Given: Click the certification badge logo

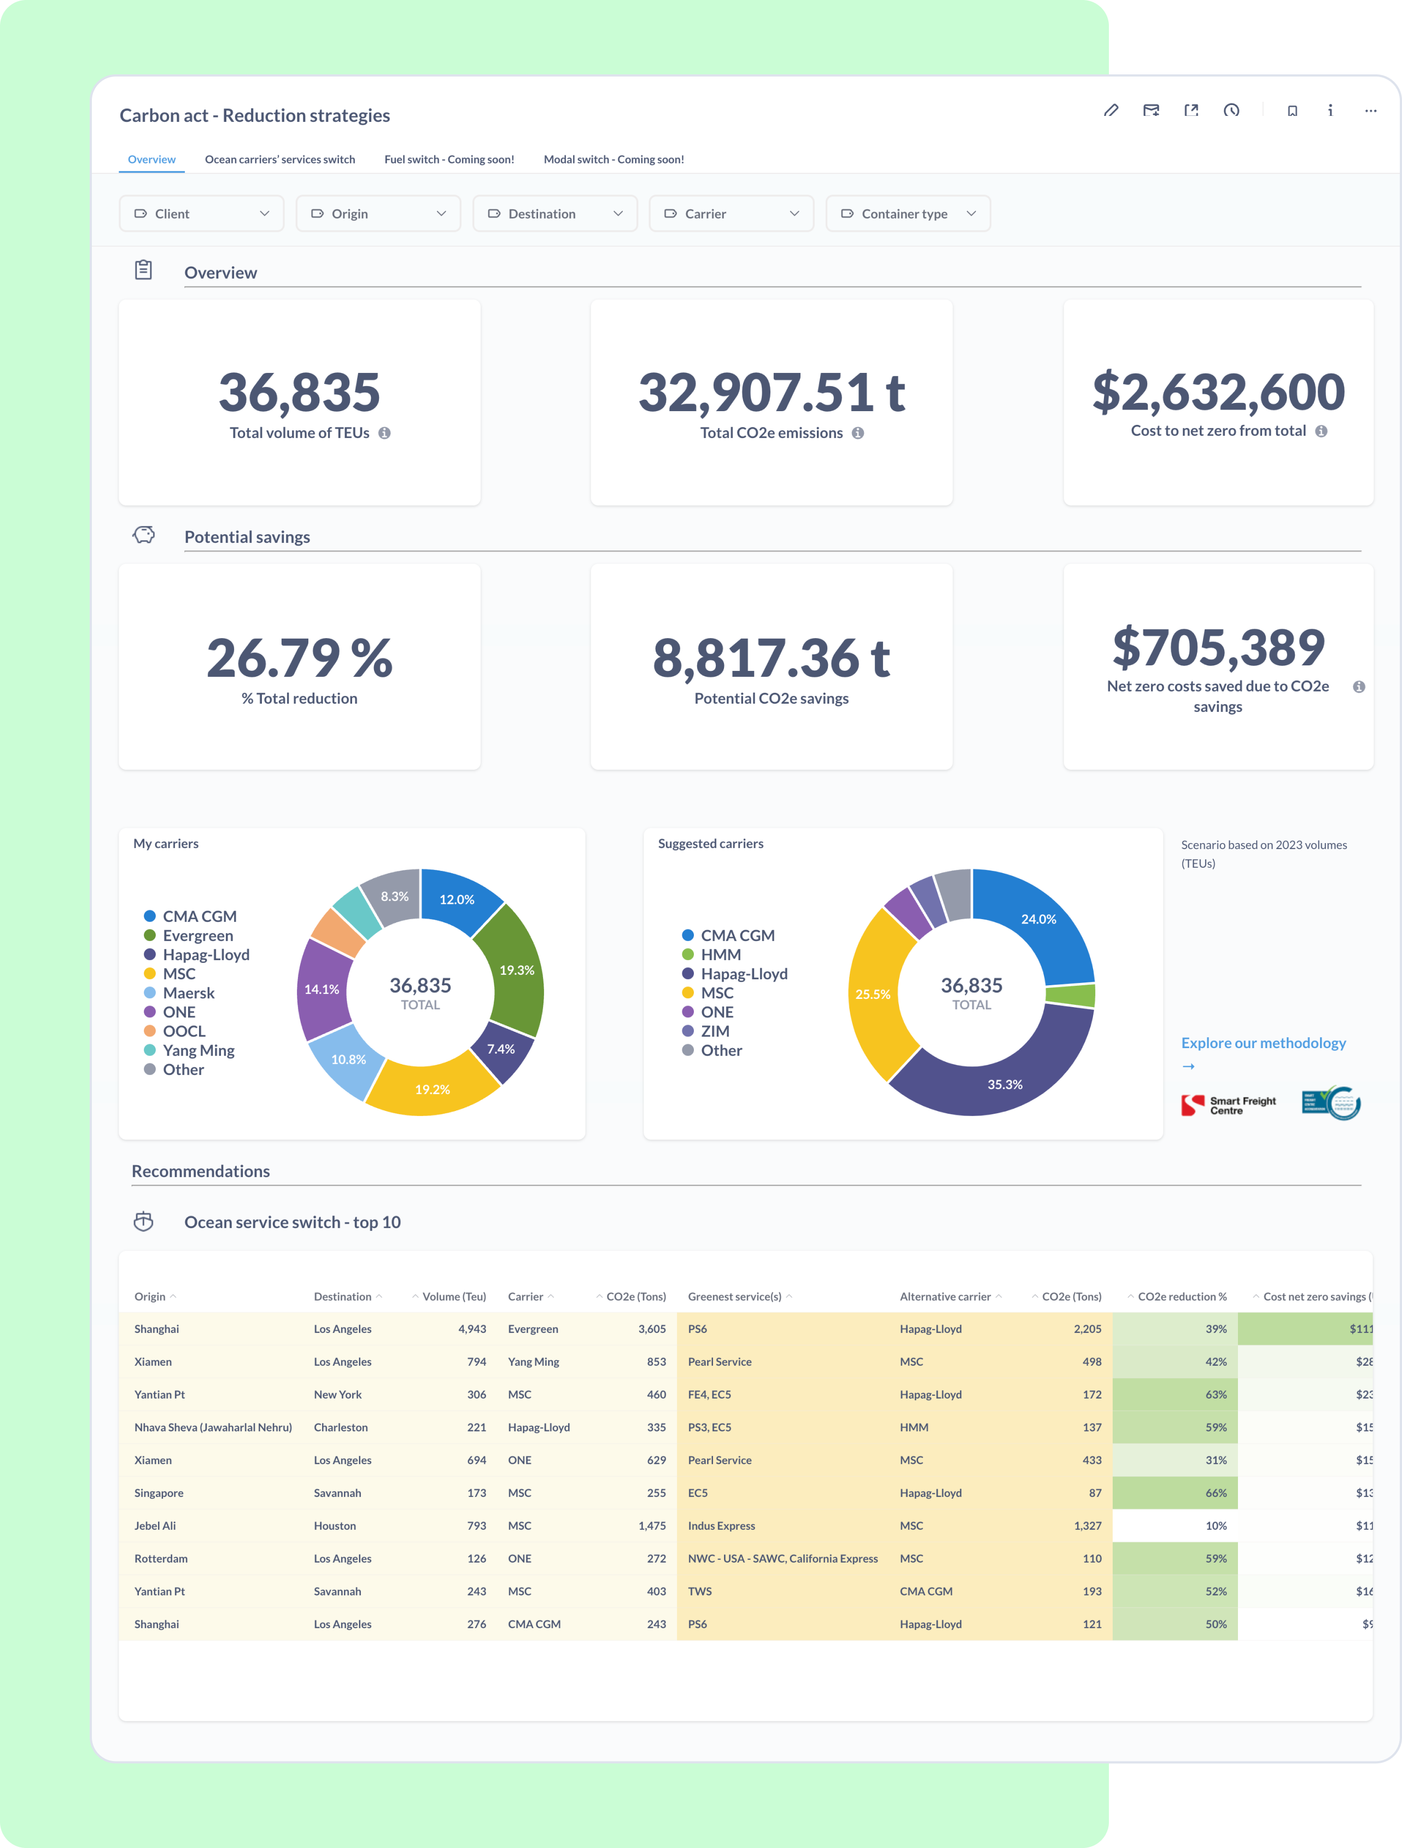Looking at the screenshot, I should pyautogui.click(x=1331, y=1103).
